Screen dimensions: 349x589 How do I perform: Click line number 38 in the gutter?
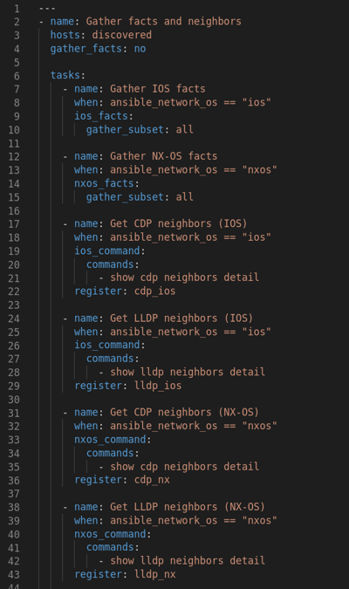tap(14, 508)
